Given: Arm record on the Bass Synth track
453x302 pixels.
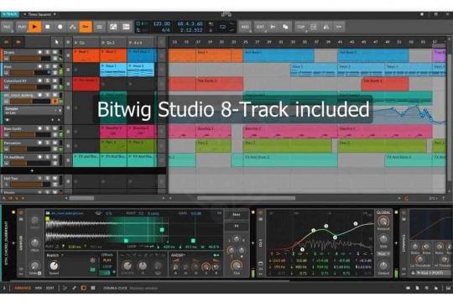Looking at the screenshot, I should 40,128.
